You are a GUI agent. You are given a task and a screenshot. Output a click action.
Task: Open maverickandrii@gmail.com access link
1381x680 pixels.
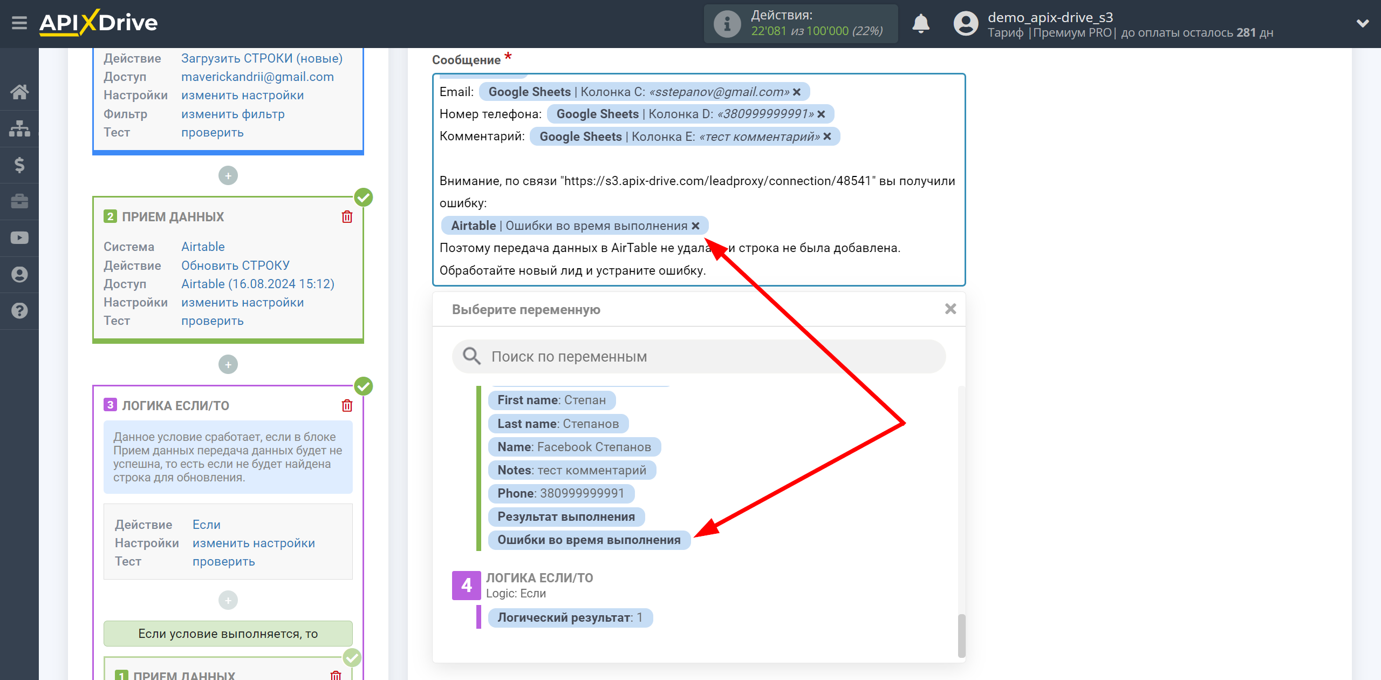(257, 77)
